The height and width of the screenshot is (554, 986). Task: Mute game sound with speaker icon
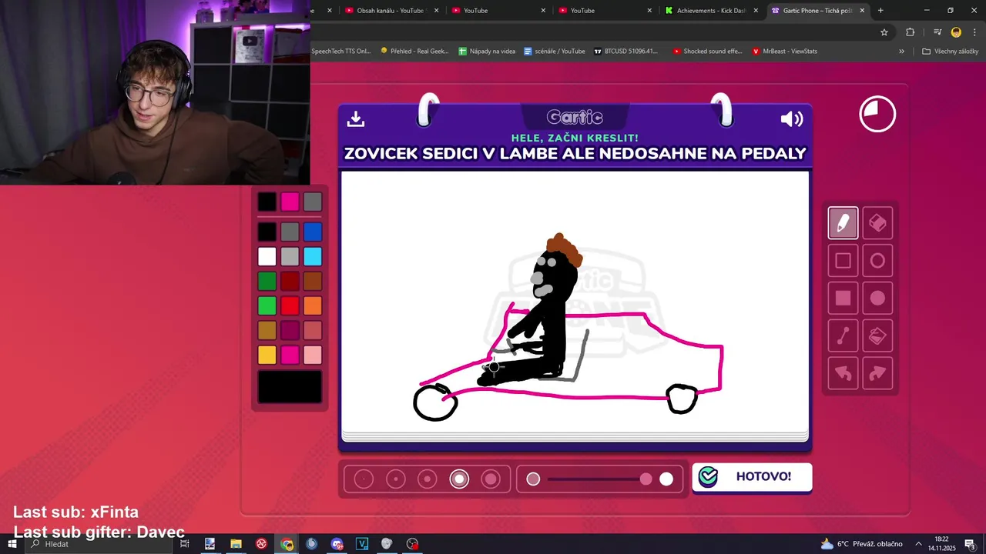(x=792, y=118)
